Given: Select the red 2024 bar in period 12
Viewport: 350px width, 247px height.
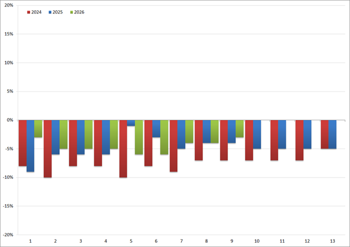Looking at the screenshot, I should pos(299,140).
